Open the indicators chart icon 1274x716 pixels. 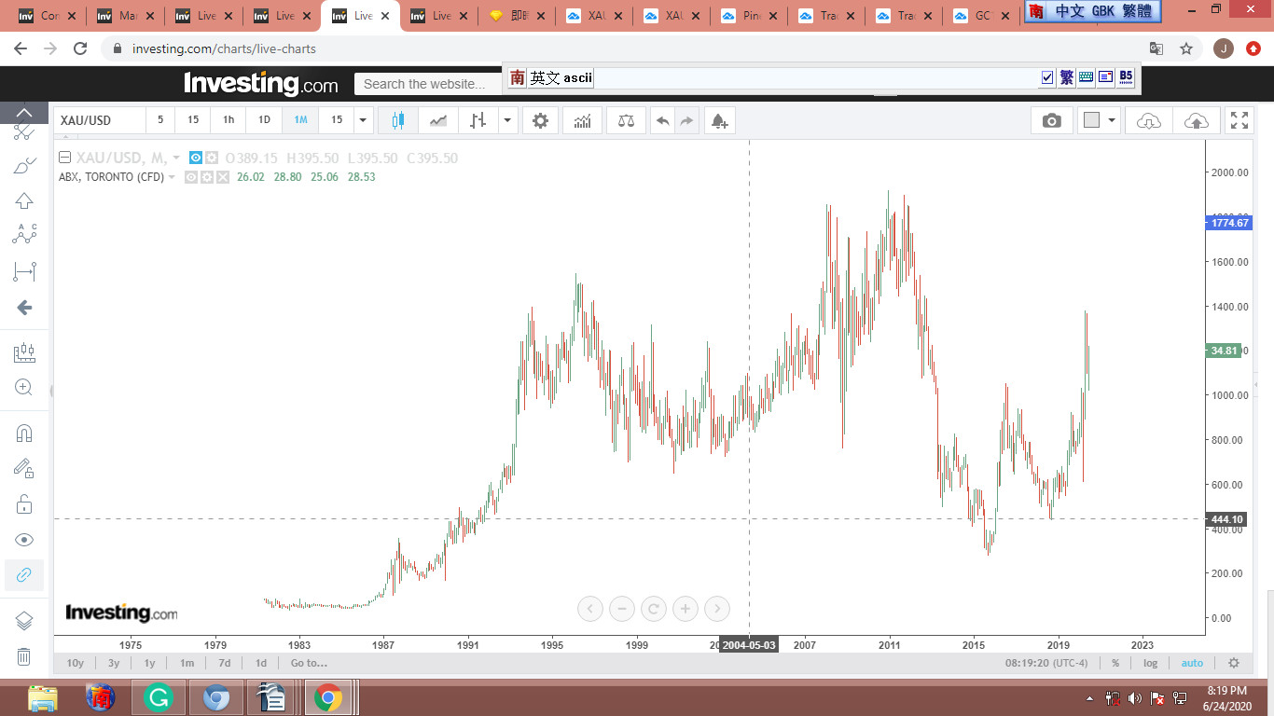583,120
